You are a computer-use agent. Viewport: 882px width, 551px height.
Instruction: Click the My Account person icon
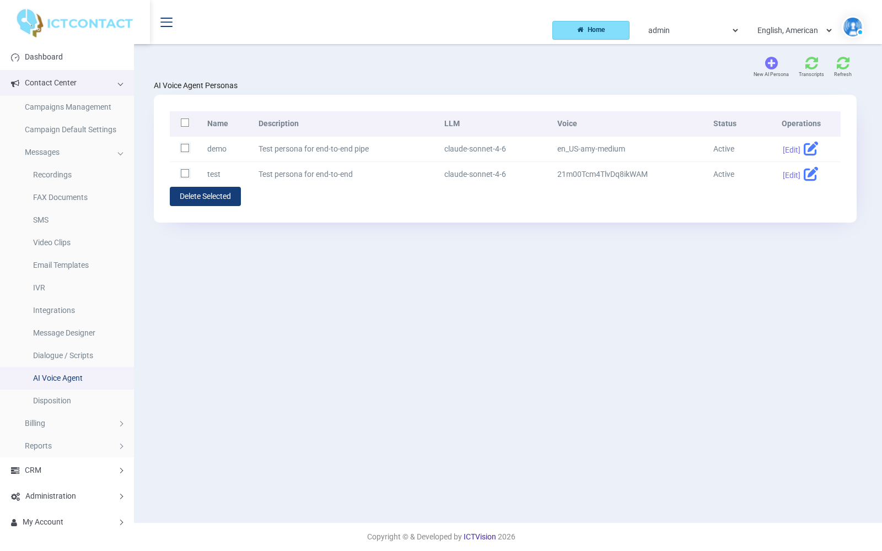coord(14,522)
